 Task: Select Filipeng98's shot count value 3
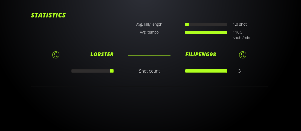pyautogui.click(x=239, y=71)
